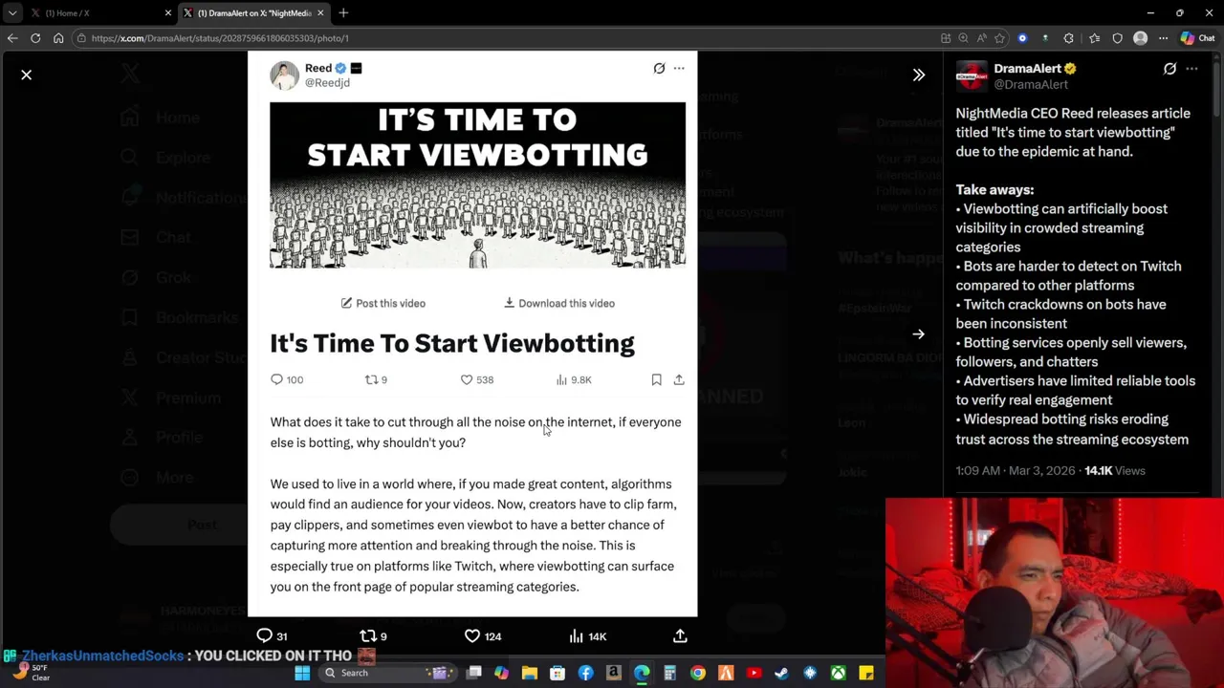The height and width of the screenshot is (688, 1224).
Task: Open Xbox app from taskbar
Action: [838, 673]
